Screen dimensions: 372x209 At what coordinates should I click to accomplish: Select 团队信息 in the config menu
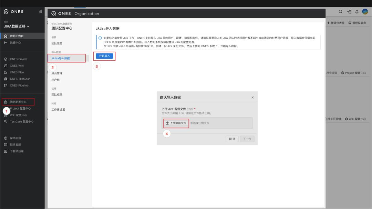(x=57, y=43)
